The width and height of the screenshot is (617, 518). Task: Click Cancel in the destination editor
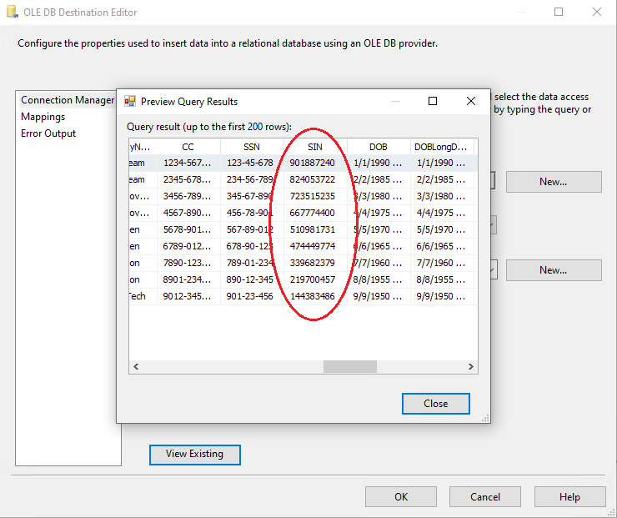click(x=485, y=497)
